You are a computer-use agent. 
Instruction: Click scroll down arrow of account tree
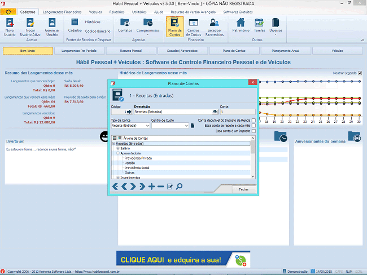(x=252, y=176)
